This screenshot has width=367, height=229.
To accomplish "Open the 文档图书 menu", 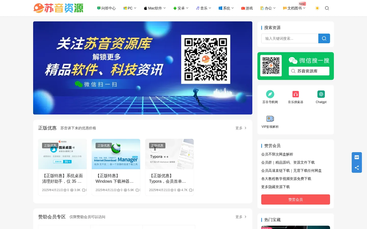I will click(294, 8).
